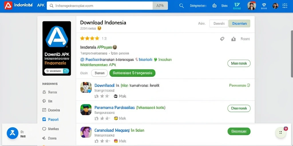This screenshot has height=146, width=293.
Task: Click like icon in the Ceranolead row
Action: 96,141
